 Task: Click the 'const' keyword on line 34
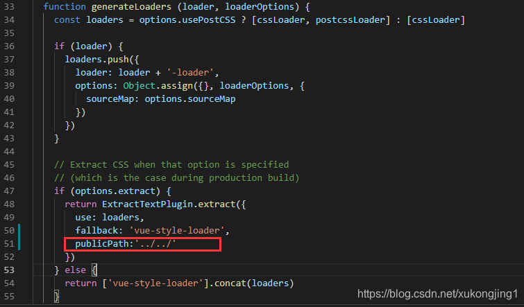[x=67, y=20]
